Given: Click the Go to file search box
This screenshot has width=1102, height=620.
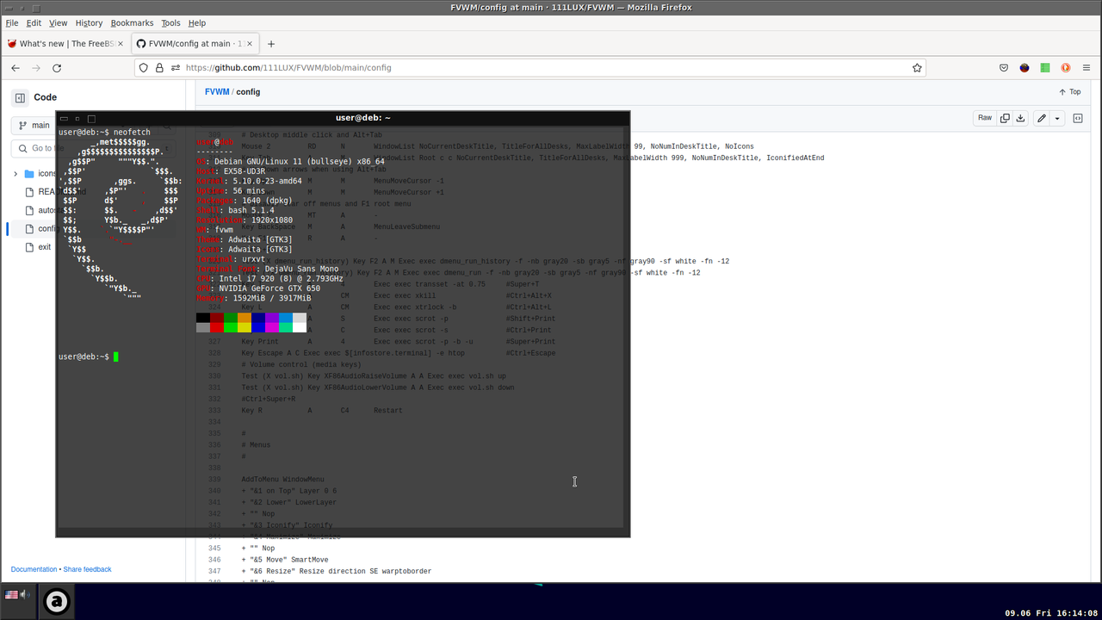Looking at the screenshot, I should click(34, 149).
